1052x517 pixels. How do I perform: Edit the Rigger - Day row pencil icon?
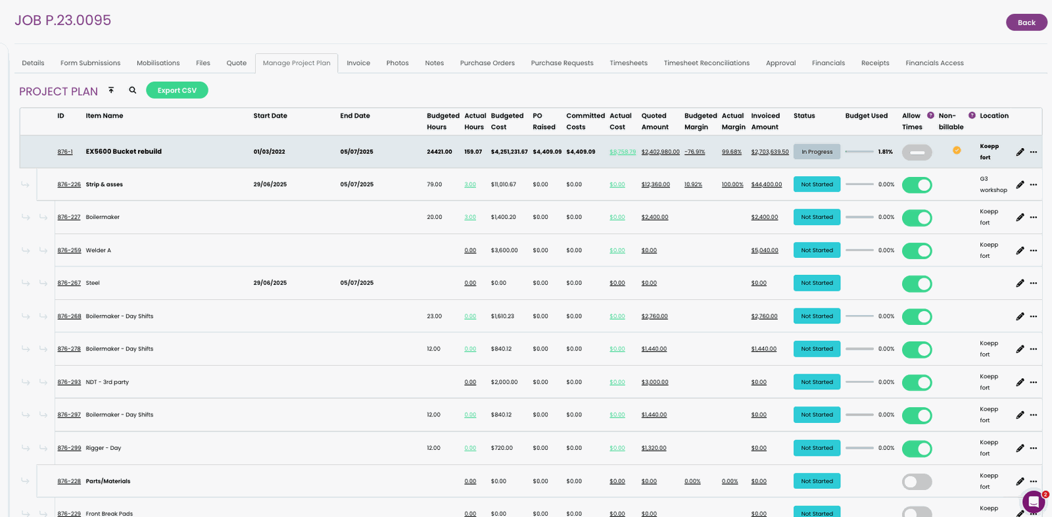[x=1020, y=448]
